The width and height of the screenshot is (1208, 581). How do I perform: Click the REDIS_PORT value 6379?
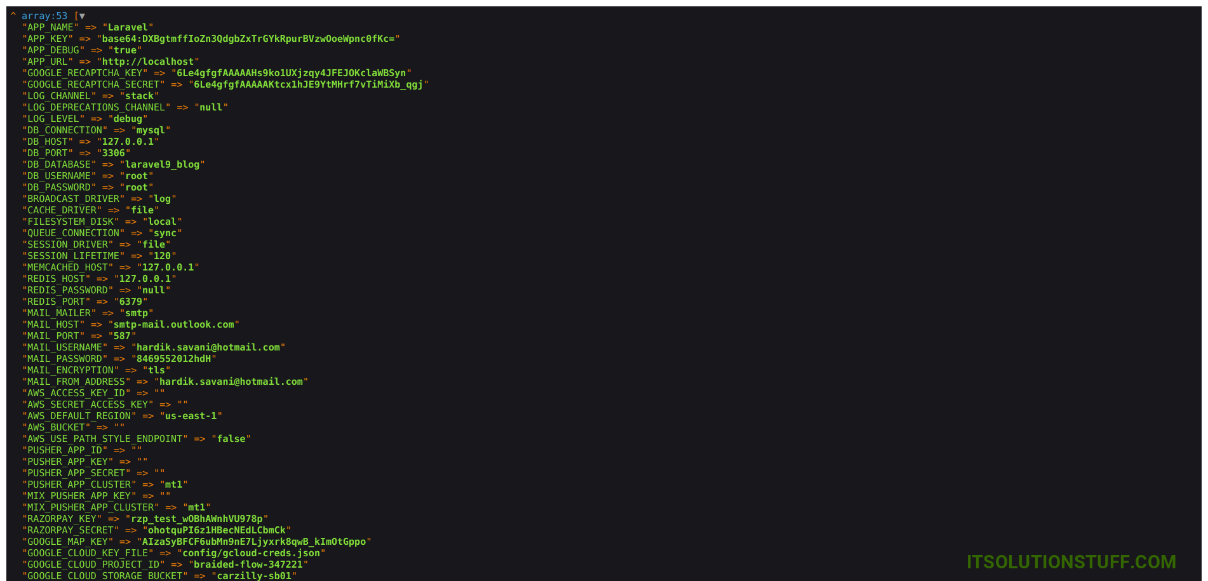[x=130, y=302]
